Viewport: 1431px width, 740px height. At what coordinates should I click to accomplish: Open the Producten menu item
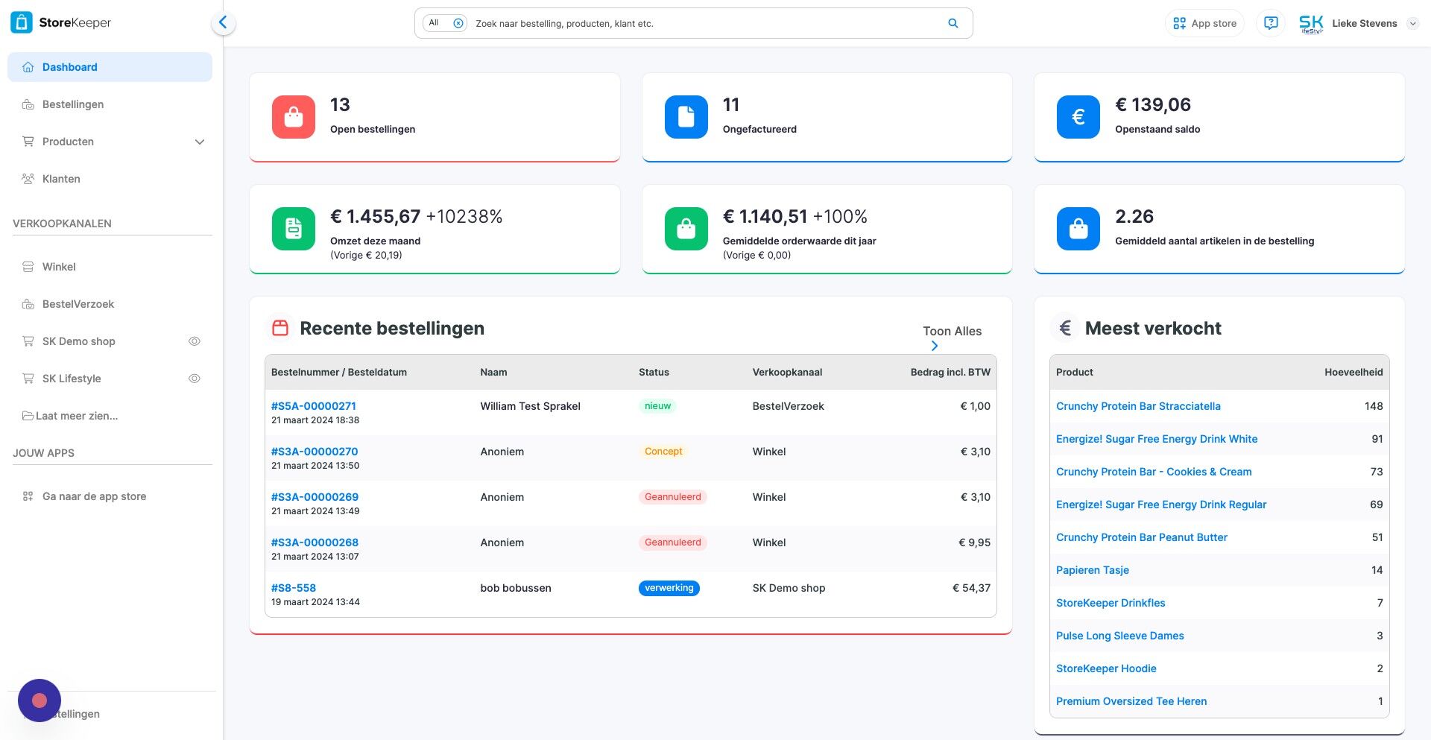point(68,142)
